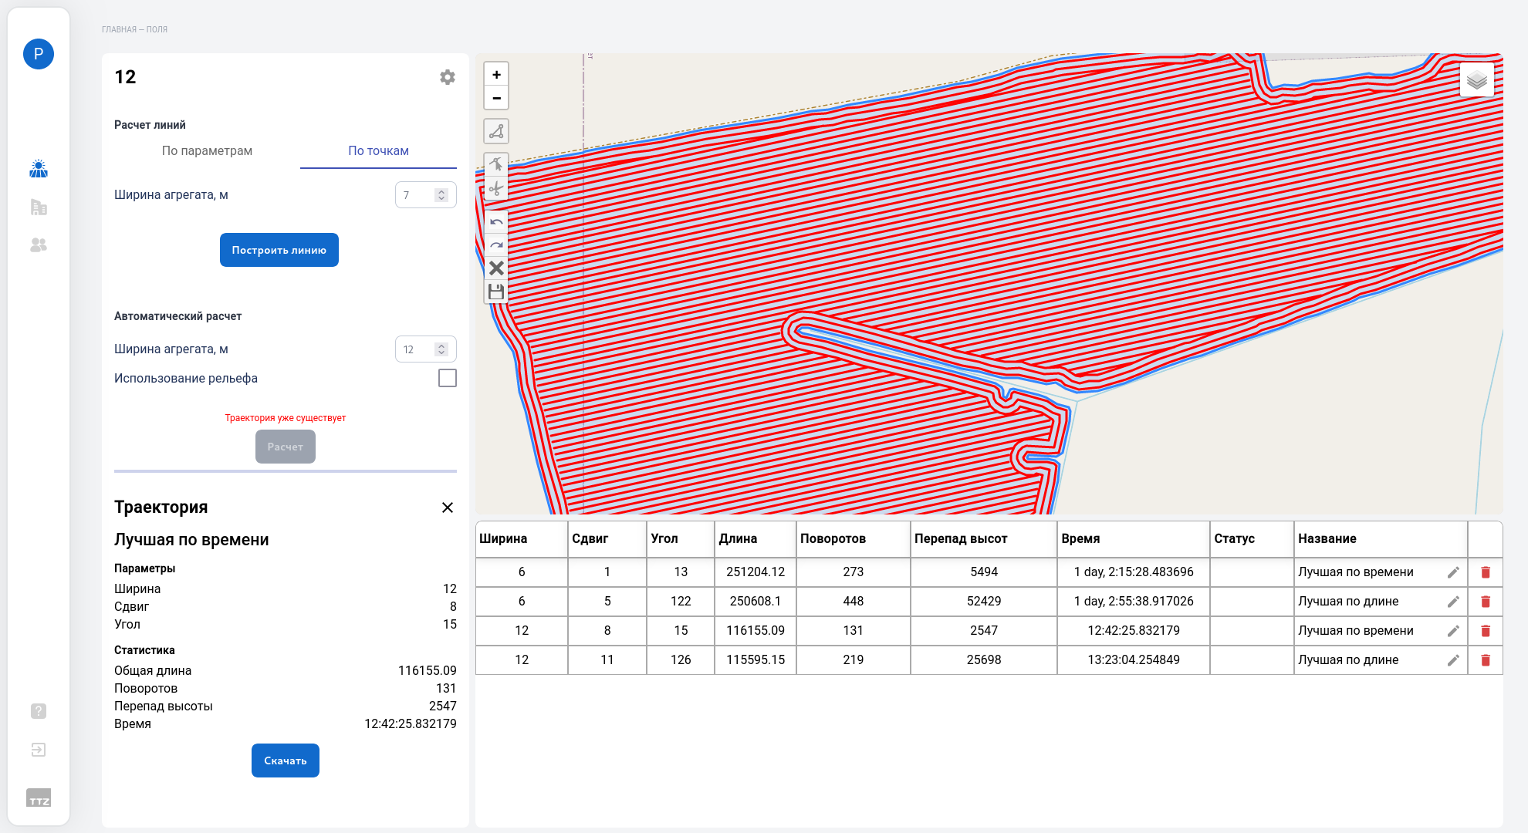1528x833 pixels.
Task: Open field 12 settings gear
Action: pyautogui.click(x=448, y=77)
